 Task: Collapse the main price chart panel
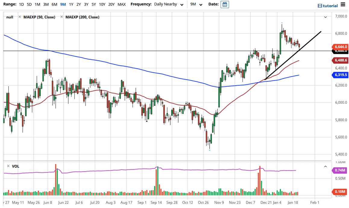pyautogui.click(x=325, y=17)
